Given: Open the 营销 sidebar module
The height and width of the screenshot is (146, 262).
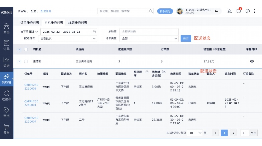Looking at the screenshot, I should (x=6, y=112).
